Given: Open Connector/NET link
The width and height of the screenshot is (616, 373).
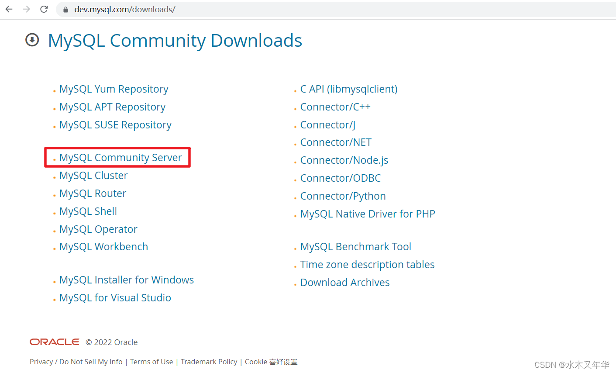Looking at the screenshot, I should click(336, 142).
